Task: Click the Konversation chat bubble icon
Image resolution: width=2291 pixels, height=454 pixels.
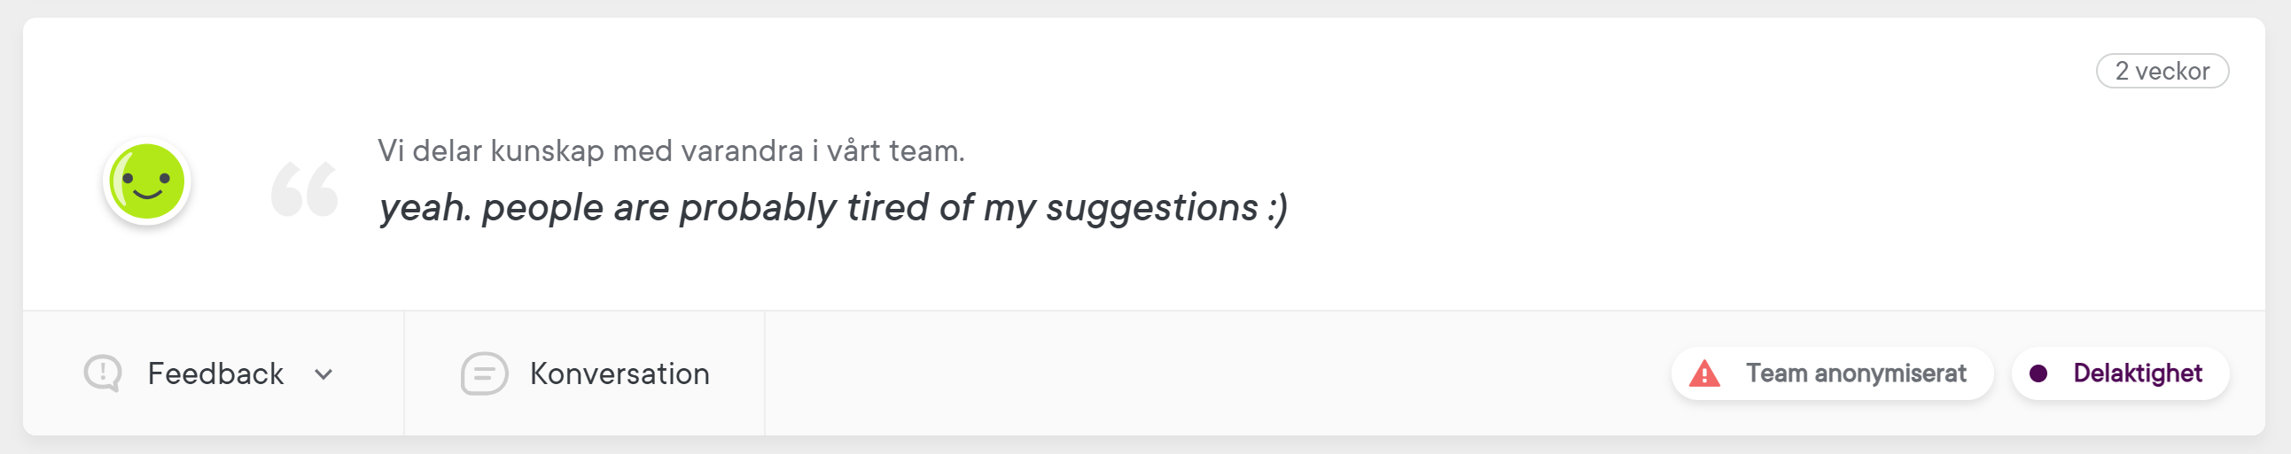Action: 484,373
